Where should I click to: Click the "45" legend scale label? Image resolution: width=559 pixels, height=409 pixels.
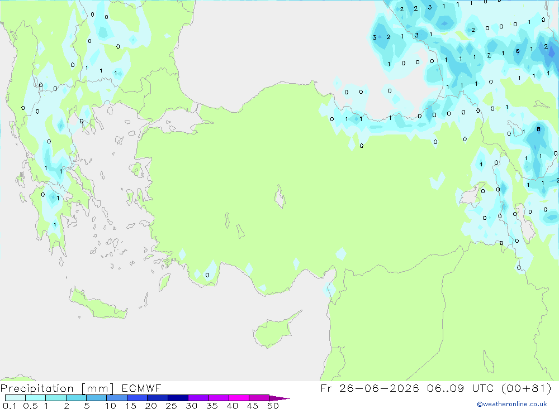[x=253, y=406]
